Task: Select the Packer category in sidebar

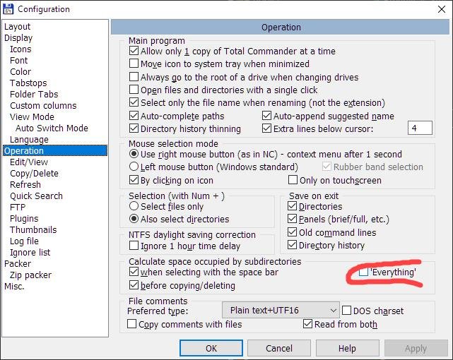Action: pyautogui.click(x=18, y=264)
